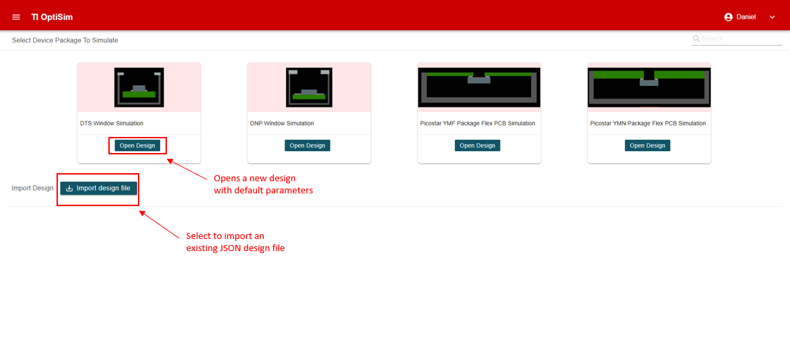Open Design for Picostar YMN Package
This screenshot has height=339, width=790.
click(x=648, y=146)
